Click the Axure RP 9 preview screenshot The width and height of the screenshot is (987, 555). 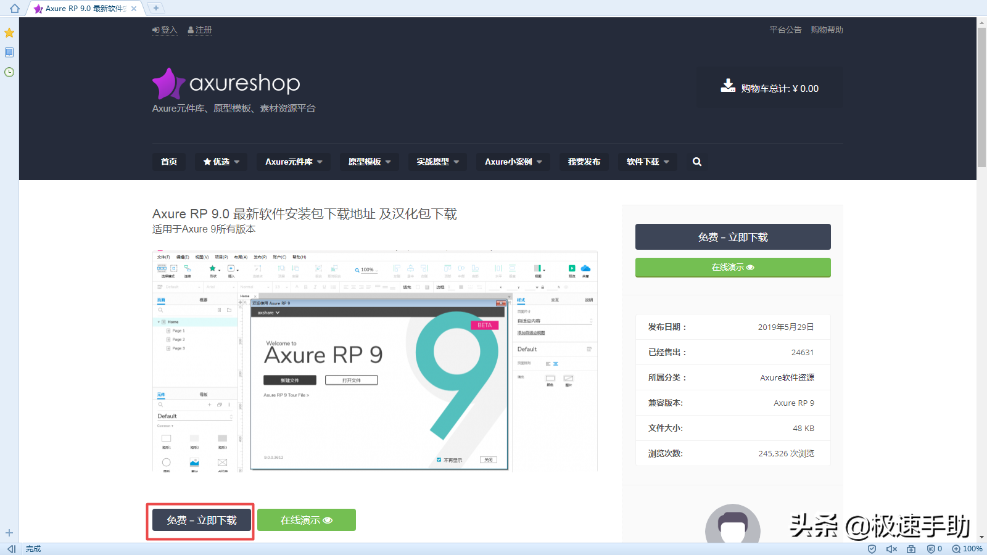pyautogui.click(x=375, y=361)
